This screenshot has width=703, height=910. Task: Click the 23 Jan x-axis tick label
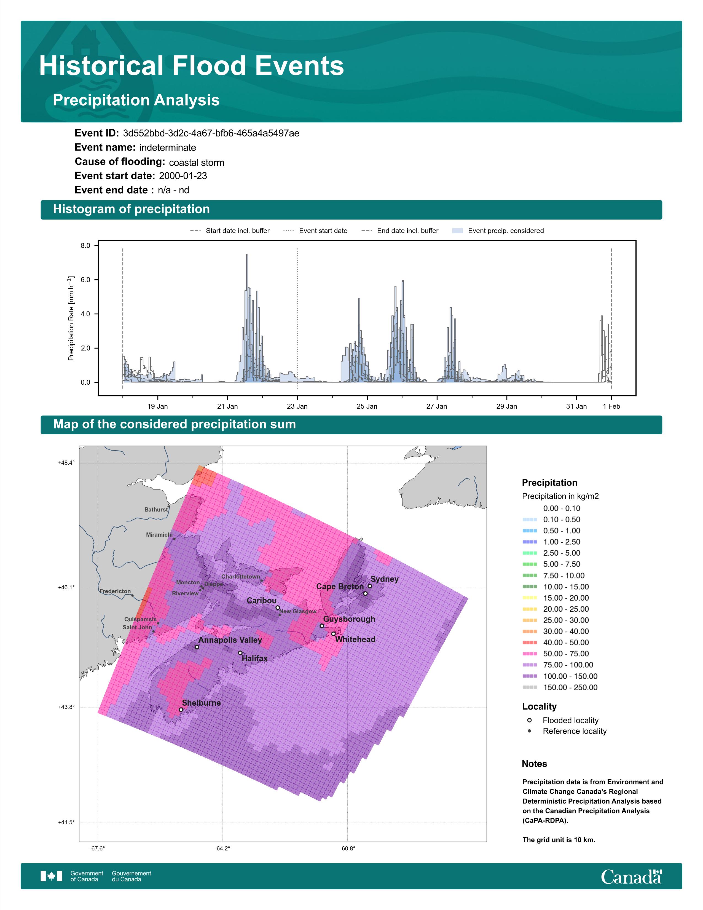click(297, 406)
